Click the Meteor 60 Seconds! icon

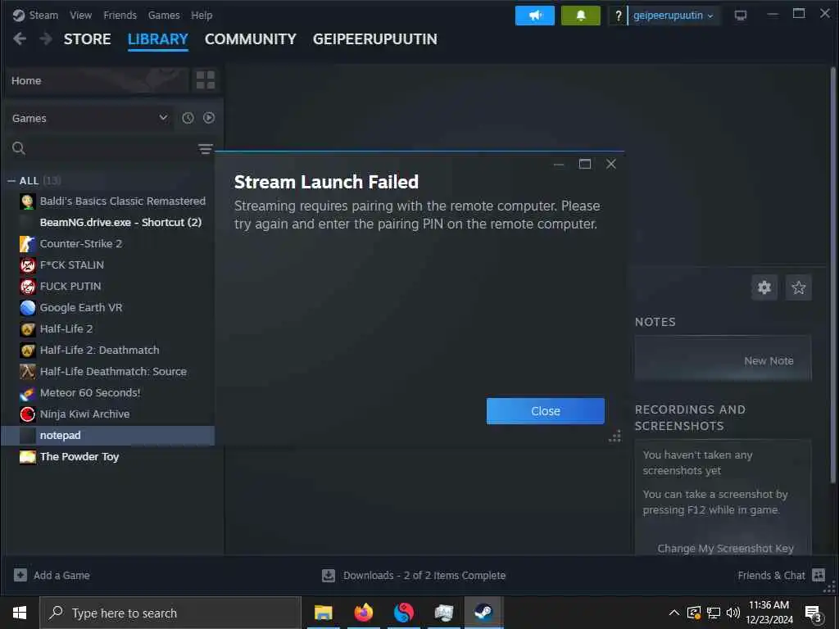(28, 393)
